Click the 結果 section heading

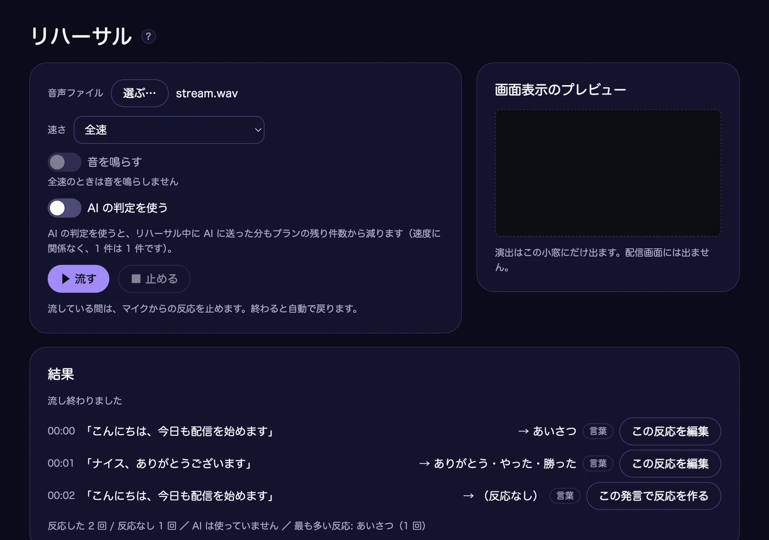(61, 374)
